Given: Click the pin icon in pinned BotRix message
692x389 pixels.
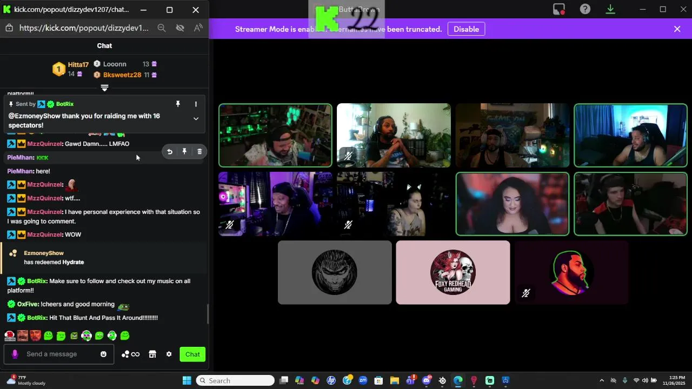Looking at the screenshot, I should click(x=178, y=104).
